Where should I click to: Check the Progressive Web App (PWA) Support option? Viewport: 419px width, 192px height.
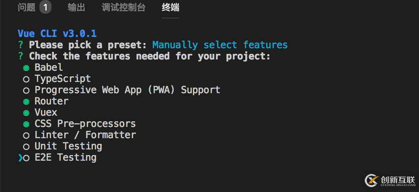tap(27, 90)
